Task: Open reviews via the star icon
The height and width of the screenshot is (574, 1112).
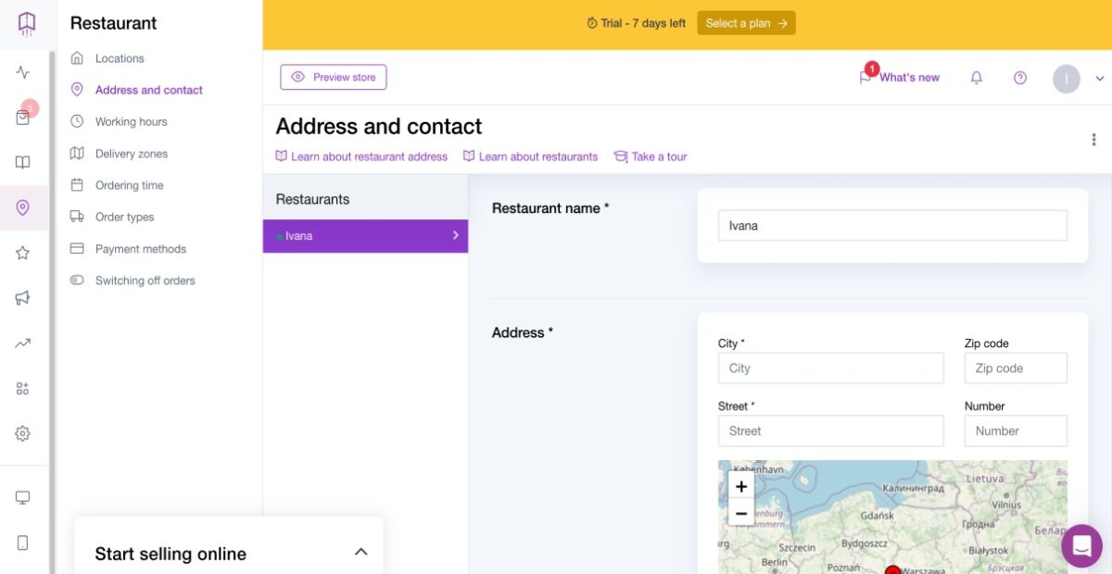Action: (x=22, y=252)
